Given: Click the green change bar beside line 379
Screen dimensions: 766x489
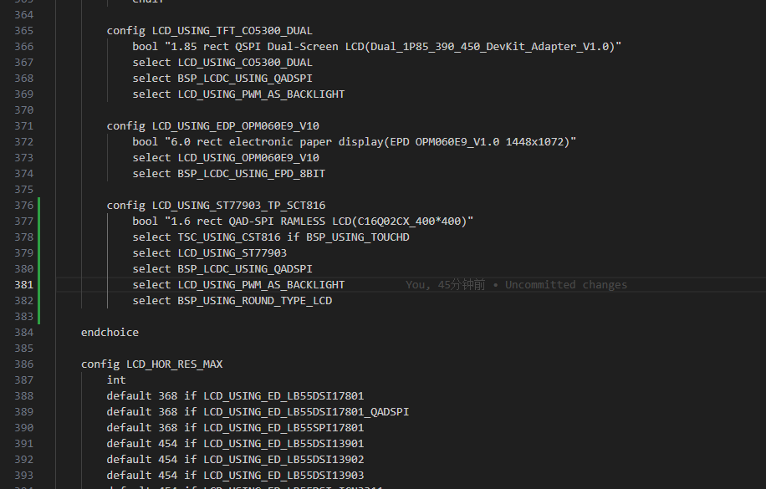Looking at the screenshot, I should tap(38, 253).
